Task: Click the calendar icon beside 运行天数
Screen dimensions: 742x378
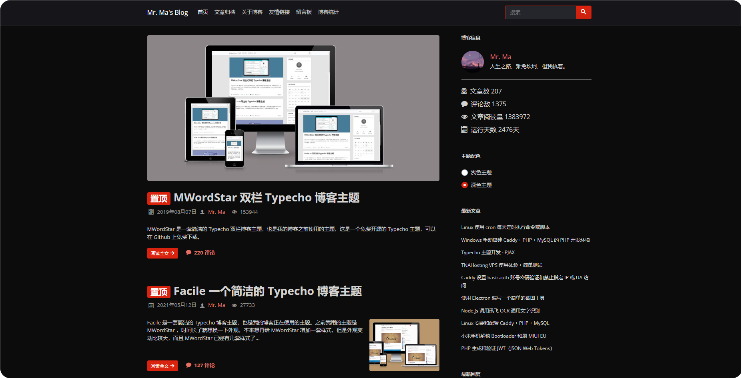Action: coord(464,129)
